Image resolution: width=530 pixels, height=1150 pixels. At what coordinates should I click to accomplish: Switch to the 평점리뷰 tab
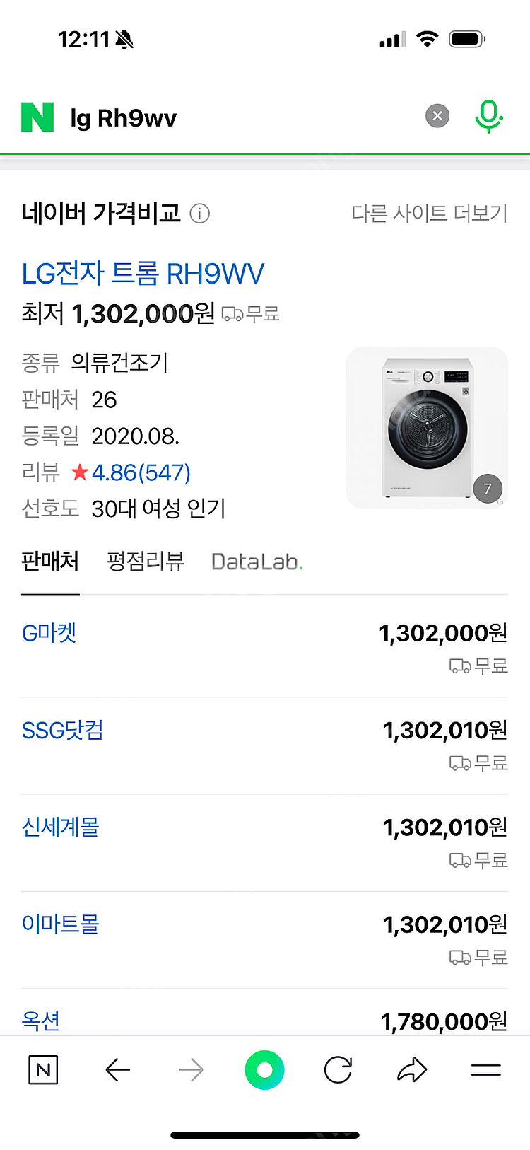click(x=146, y=562)
